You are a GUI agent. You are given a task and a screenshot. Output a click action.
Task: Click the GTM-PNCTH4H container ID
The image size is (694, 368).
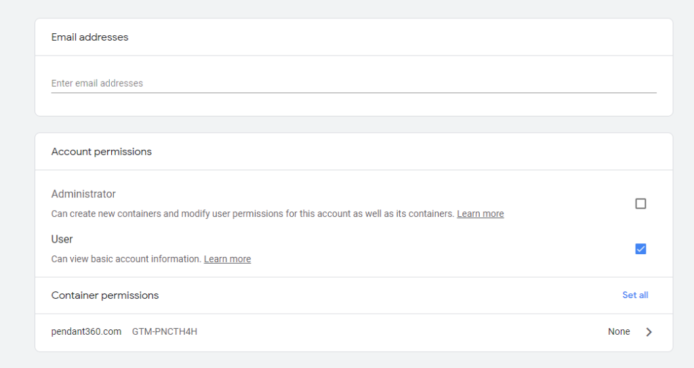point(165,331)
